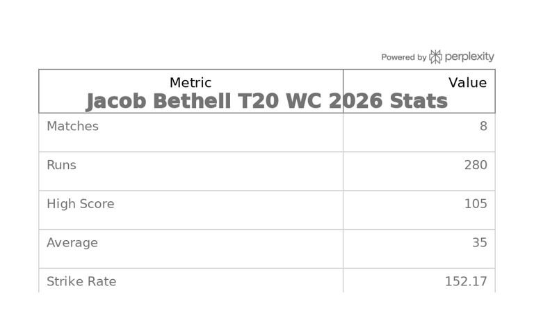Click 'Bethell' in the chart title

(191, 102)
